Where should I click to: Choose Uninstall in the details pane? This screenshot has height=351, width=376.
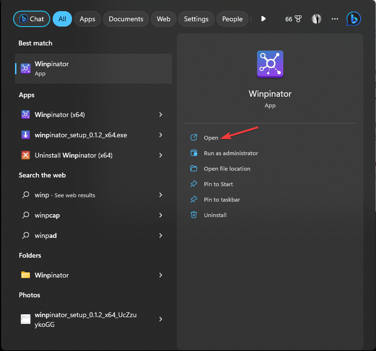[215, 215]
